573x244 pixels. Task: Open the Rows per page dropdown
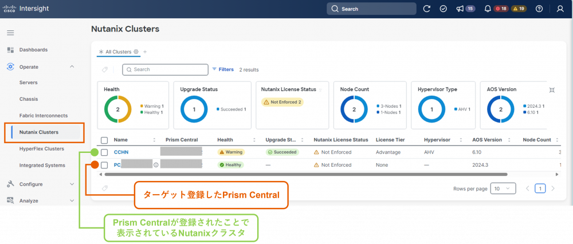click(503, 188)
